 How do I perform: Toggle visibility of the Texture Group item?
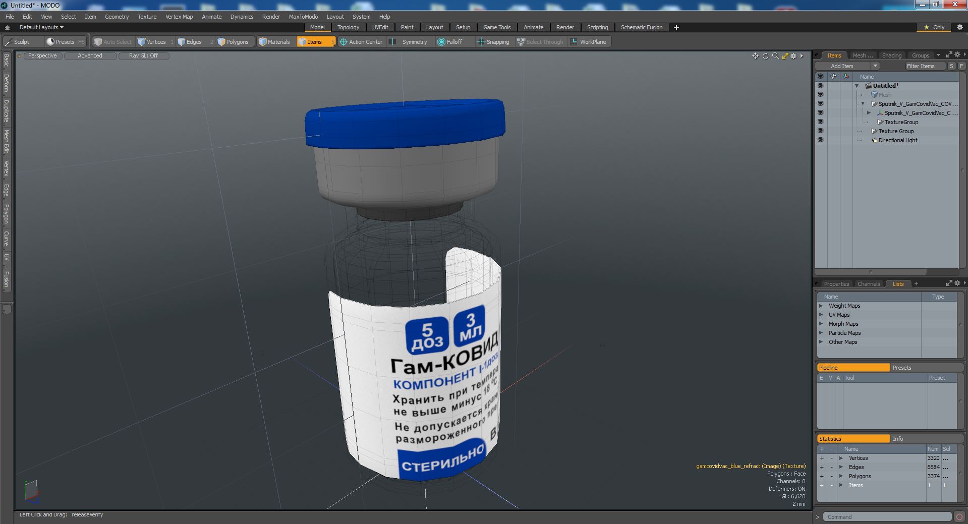click(820, 131)
